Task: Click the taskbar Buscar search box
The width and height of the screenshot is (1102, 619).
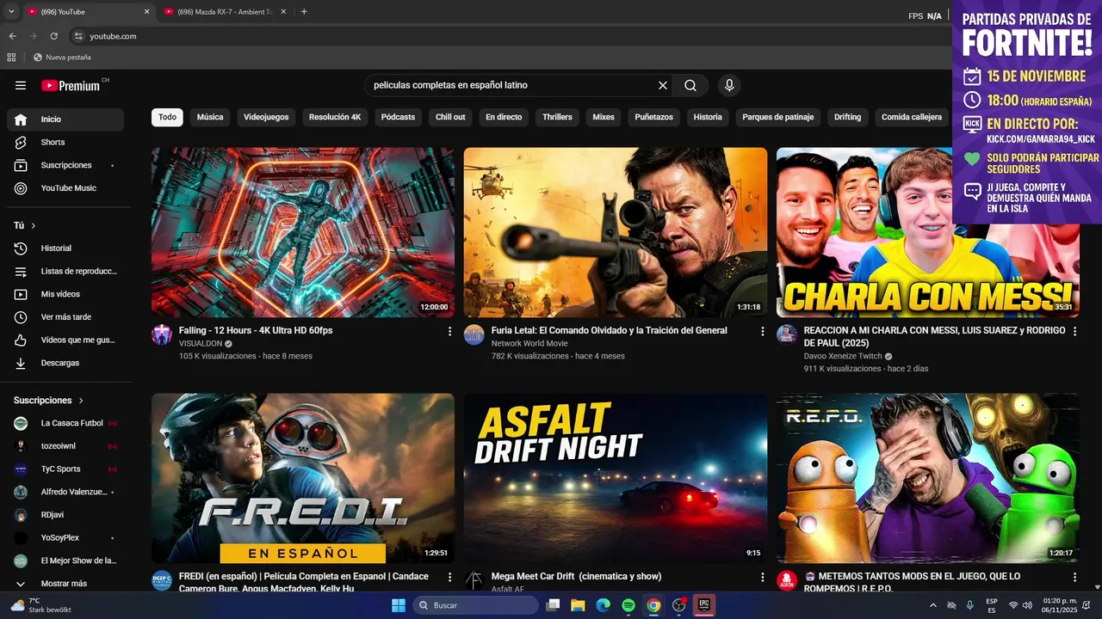Action: pyautogui.click(x=476, y=605)
